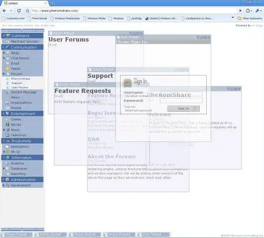The image size is (264, 238).
Task: Click the Instant Message icon in sidebar
Action: [7, 92]
